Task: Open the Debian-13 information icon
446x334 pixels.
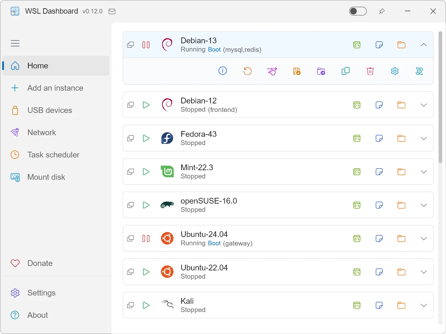Action: point(223,71)
